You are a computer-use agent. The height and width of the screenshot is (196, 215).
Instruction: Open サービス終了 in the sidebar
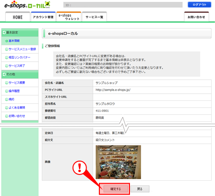tap(17, 66)
